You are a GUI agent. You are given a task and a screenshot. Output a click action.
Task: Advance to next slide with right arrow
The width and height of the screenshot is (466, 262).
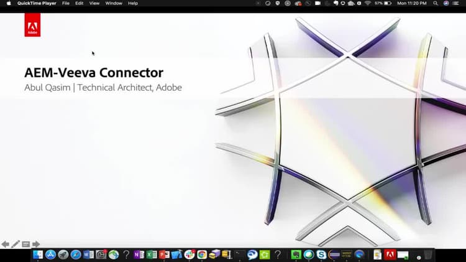[x=36, y=245]
